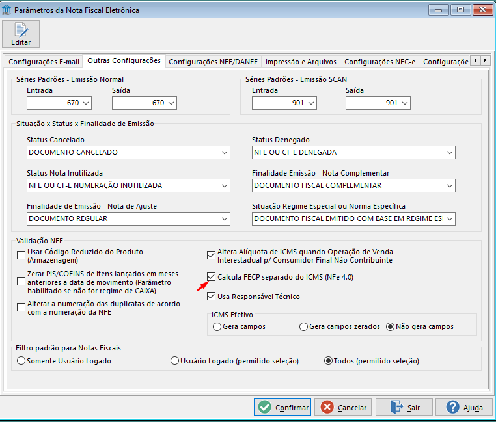Screen dimensions: 496x422
Task: Click the blue question mark Ajuda icon
Action: [452, 407]
